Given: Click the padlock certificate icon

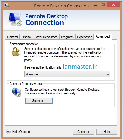Looking at the screenshot, I should (16, 52).
